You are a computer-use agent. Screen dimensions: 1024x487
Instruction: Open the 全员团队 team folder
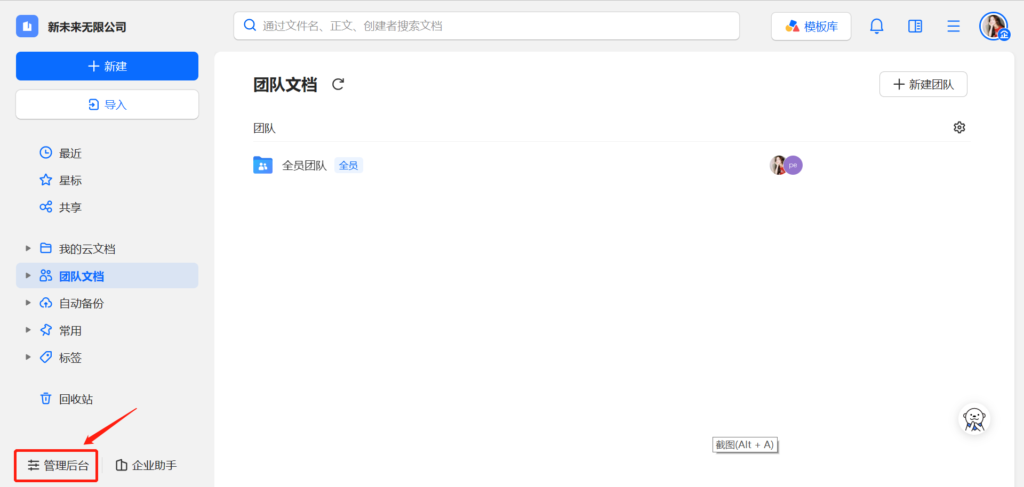click(304, 165)
